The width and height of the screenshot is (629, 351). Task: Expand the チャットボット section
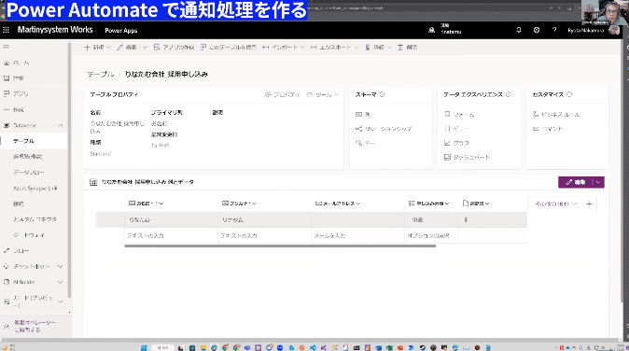point(60,266)
